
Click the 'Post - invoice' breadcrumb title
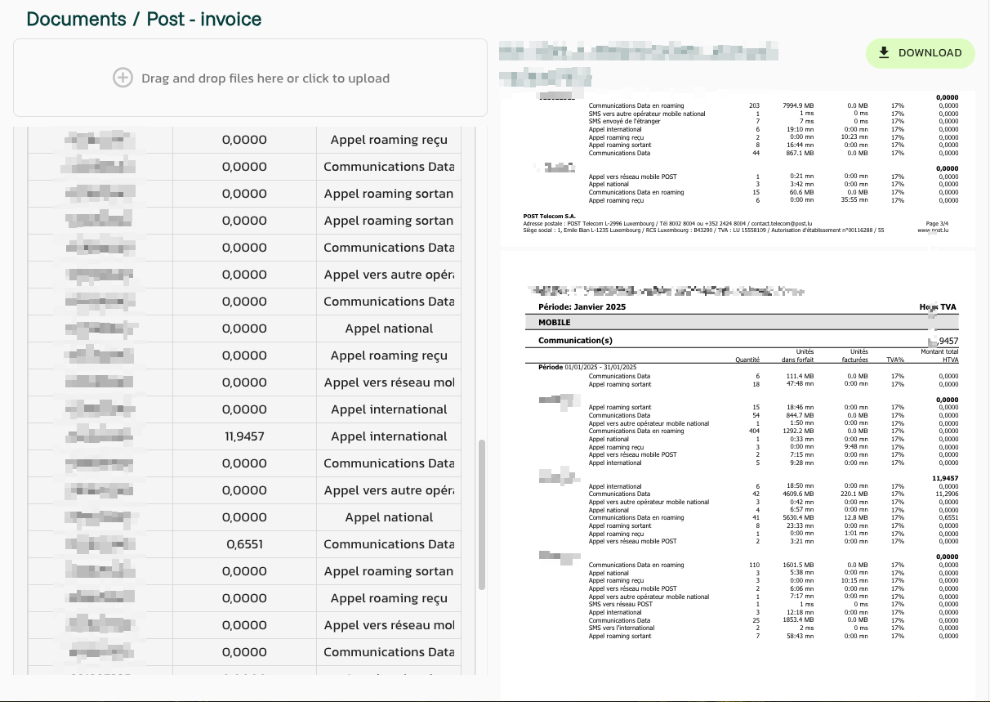[204, 19]
